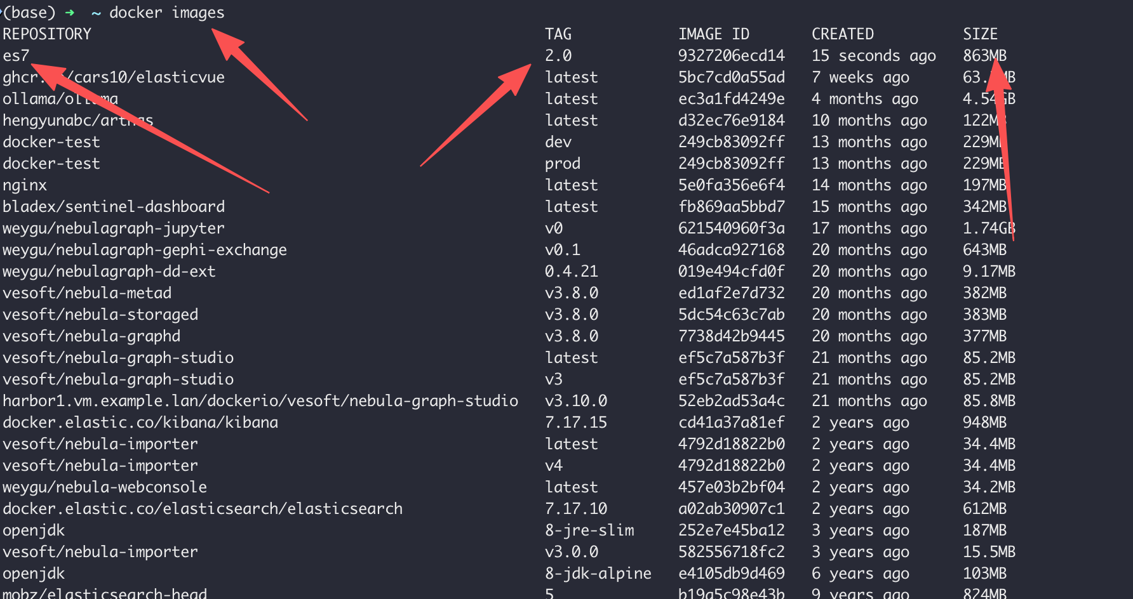
Task: Click image ID 5bc7cd0a55ad
Action: (x=732, y=77)
